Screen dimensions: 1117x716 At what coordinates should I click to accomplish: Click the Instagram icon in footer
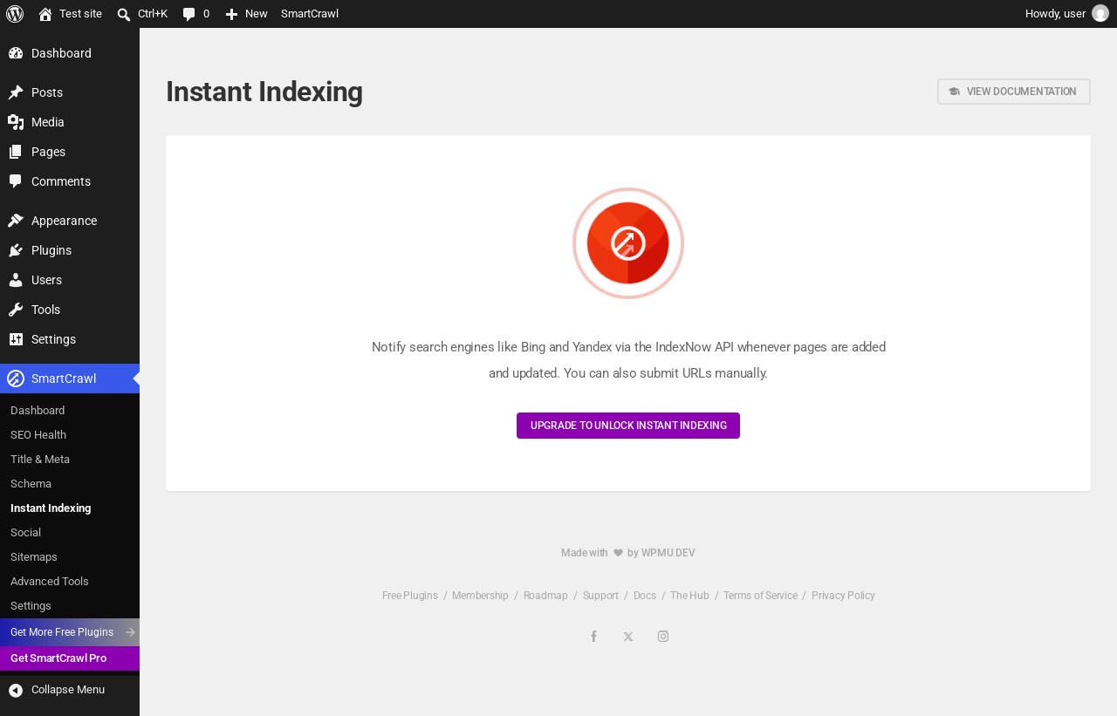point(663,637)
